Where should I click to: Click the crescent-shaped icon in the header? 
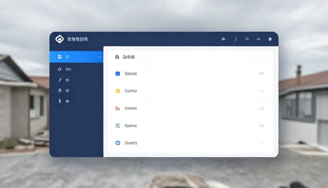coord(235,39)
